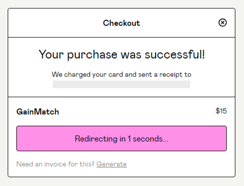Click the Generate invoice link
The width and height of the screenshot is (244, 186).
[111, 164]
